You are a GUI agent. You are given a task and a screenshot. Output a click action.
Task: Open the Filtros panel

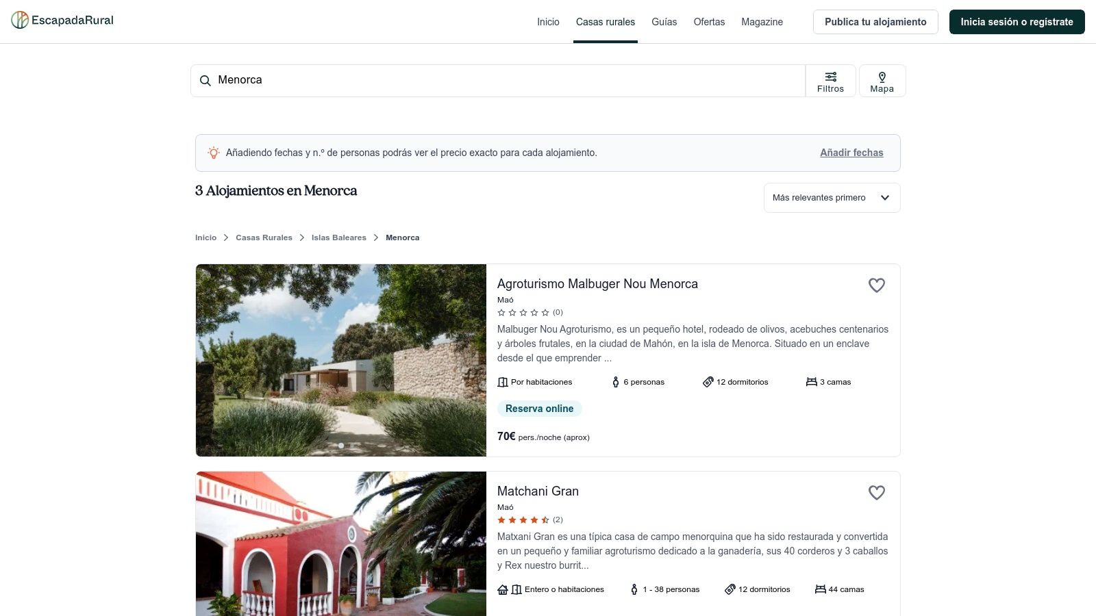click(831, 80)
